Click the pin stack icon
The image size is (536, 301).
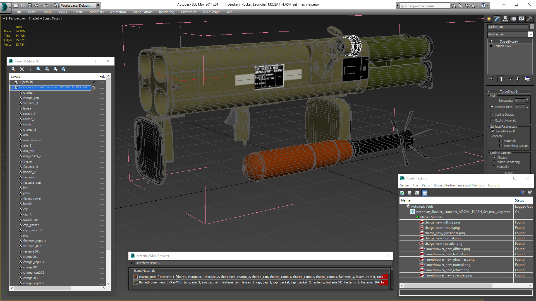pyautogui.click(x=491, y=79)
